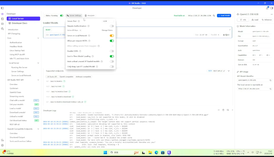274x157 pixels.
Task: Open the Qwen3.5 35B A3B more options menu
Action: click(271, 14)
